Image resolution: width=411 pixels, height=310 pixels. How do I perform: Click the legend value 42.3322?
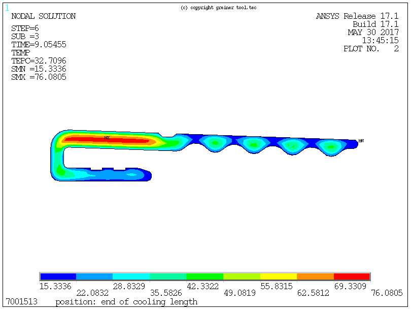202,286
